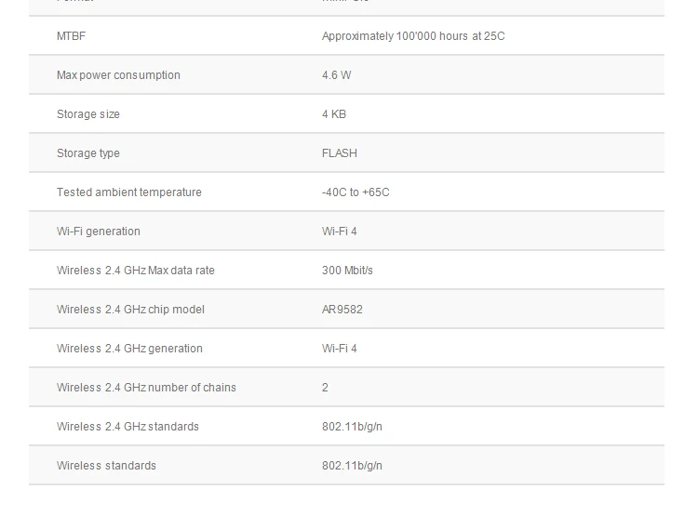Select the number of chains value 2
The image size is (698, 516).
325,388
